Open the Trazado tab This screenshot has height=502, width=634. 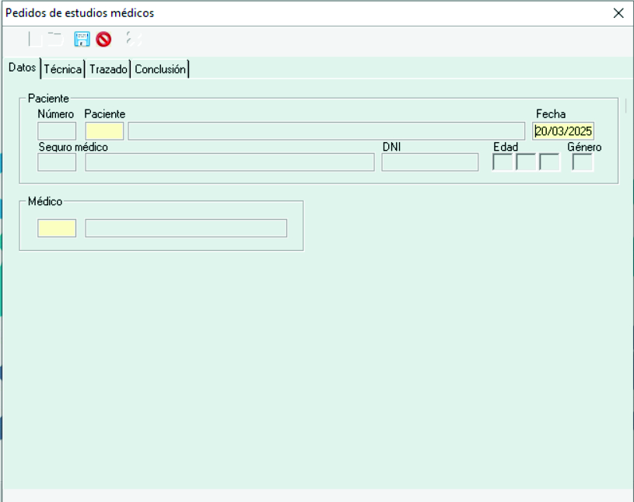click(x=108, y=69)
